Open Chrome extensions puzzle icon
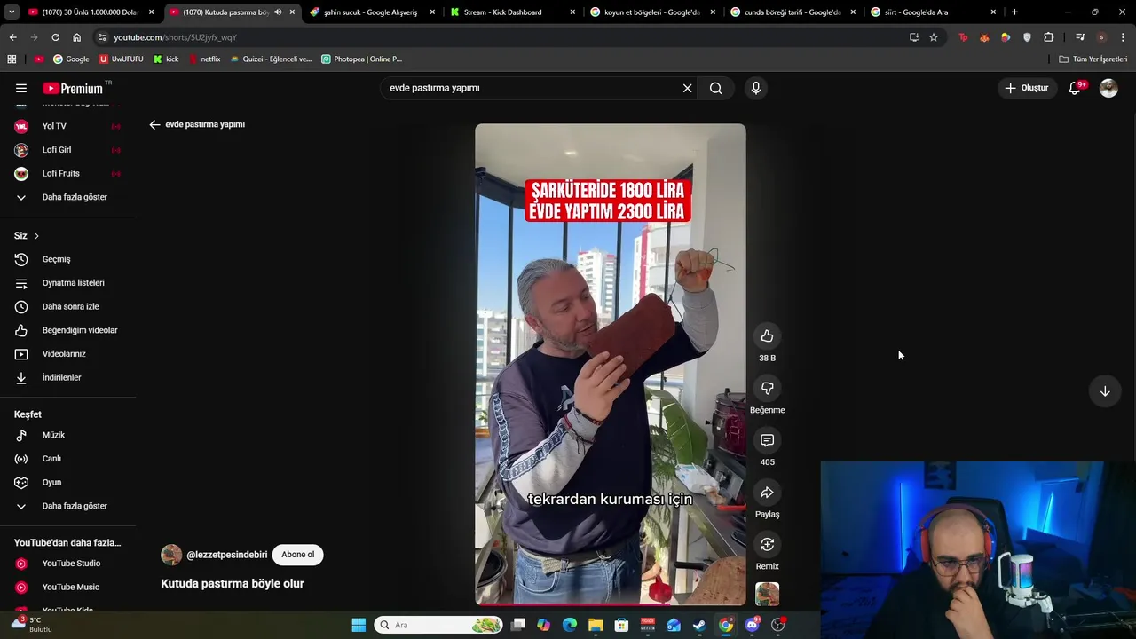Viewport: 1136px width, 639px height. (x=1049, y=37)
